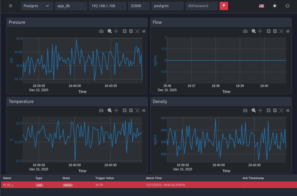
Task: Open the hamburger menu
Action: click(11, 6)
